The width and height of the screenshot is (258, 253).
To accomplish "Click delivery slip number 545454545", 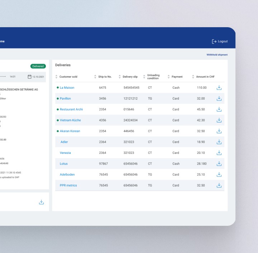I will [x=132, y=88].
